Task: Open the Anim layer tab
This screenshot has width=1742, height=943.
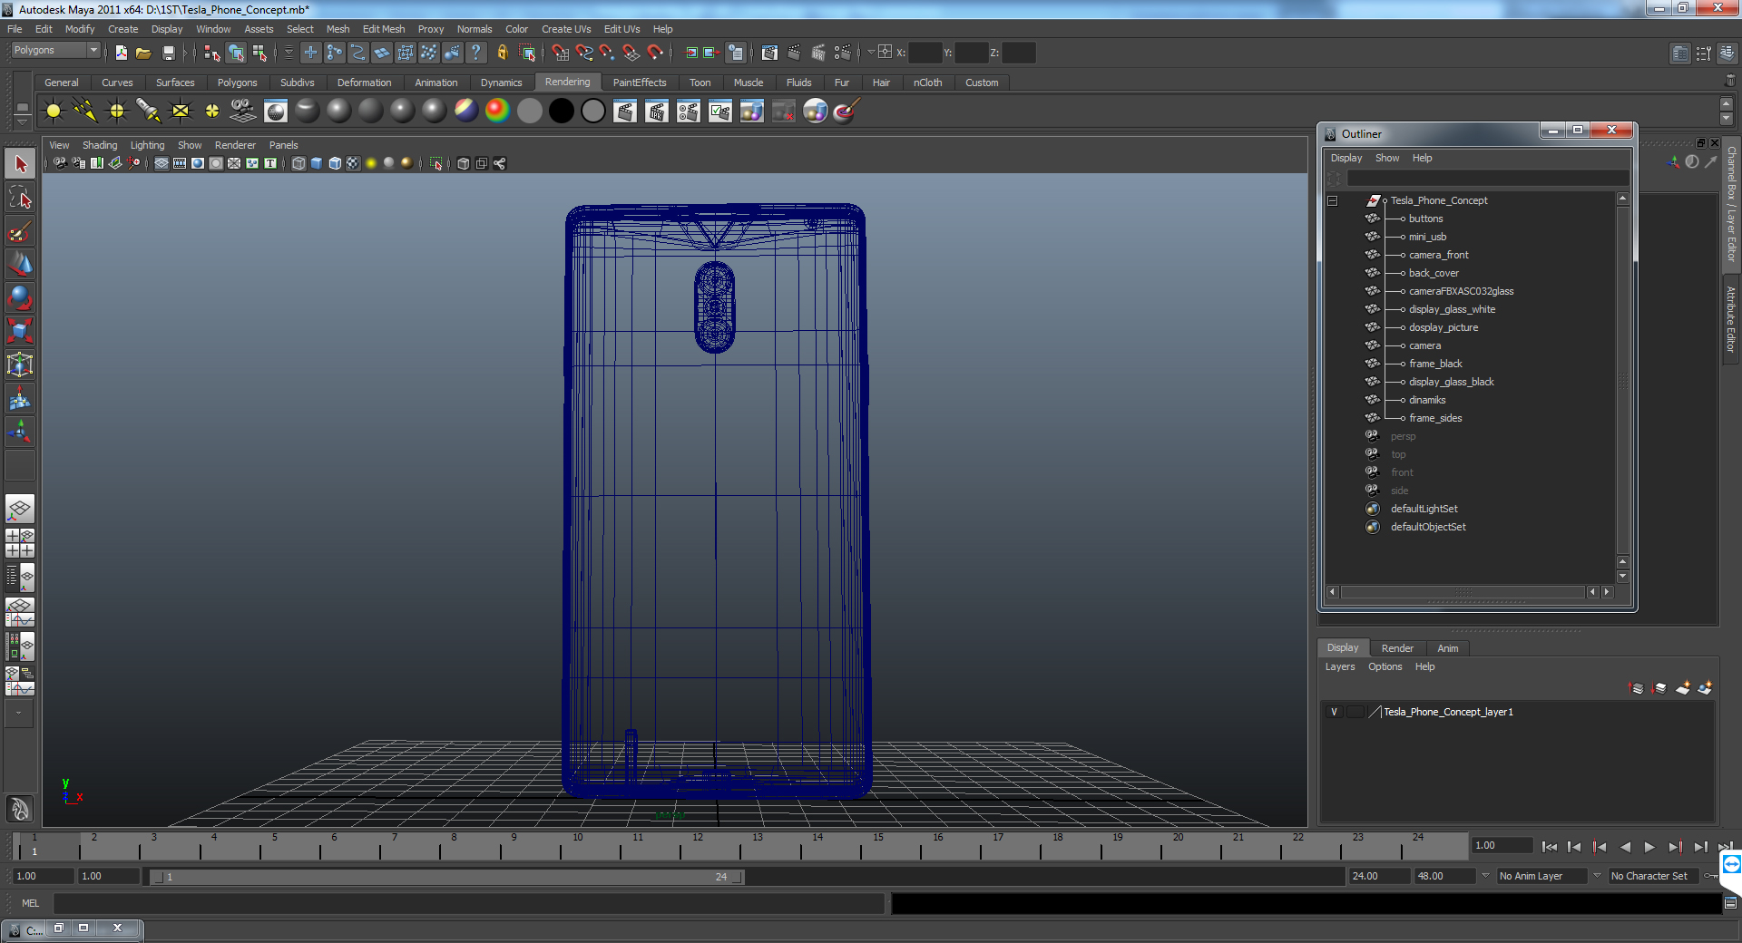Action: [x=1448, y=648]
